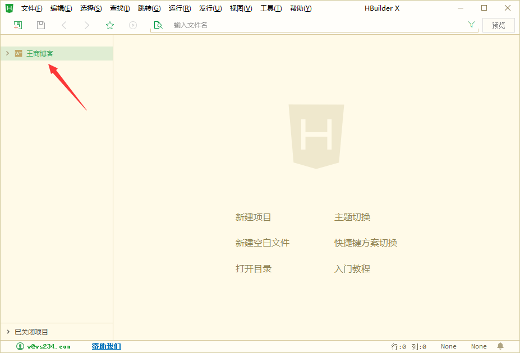Click the w@ws234.com account text
520x353 pixels.
coord(49,346)
